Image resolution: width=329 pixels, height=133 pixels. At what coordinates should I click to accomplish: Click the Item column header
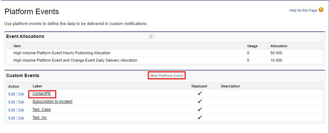pos(17,46)
